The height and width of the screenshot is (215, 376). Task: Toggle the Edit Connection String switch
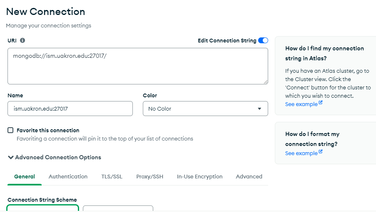(263, 40)
